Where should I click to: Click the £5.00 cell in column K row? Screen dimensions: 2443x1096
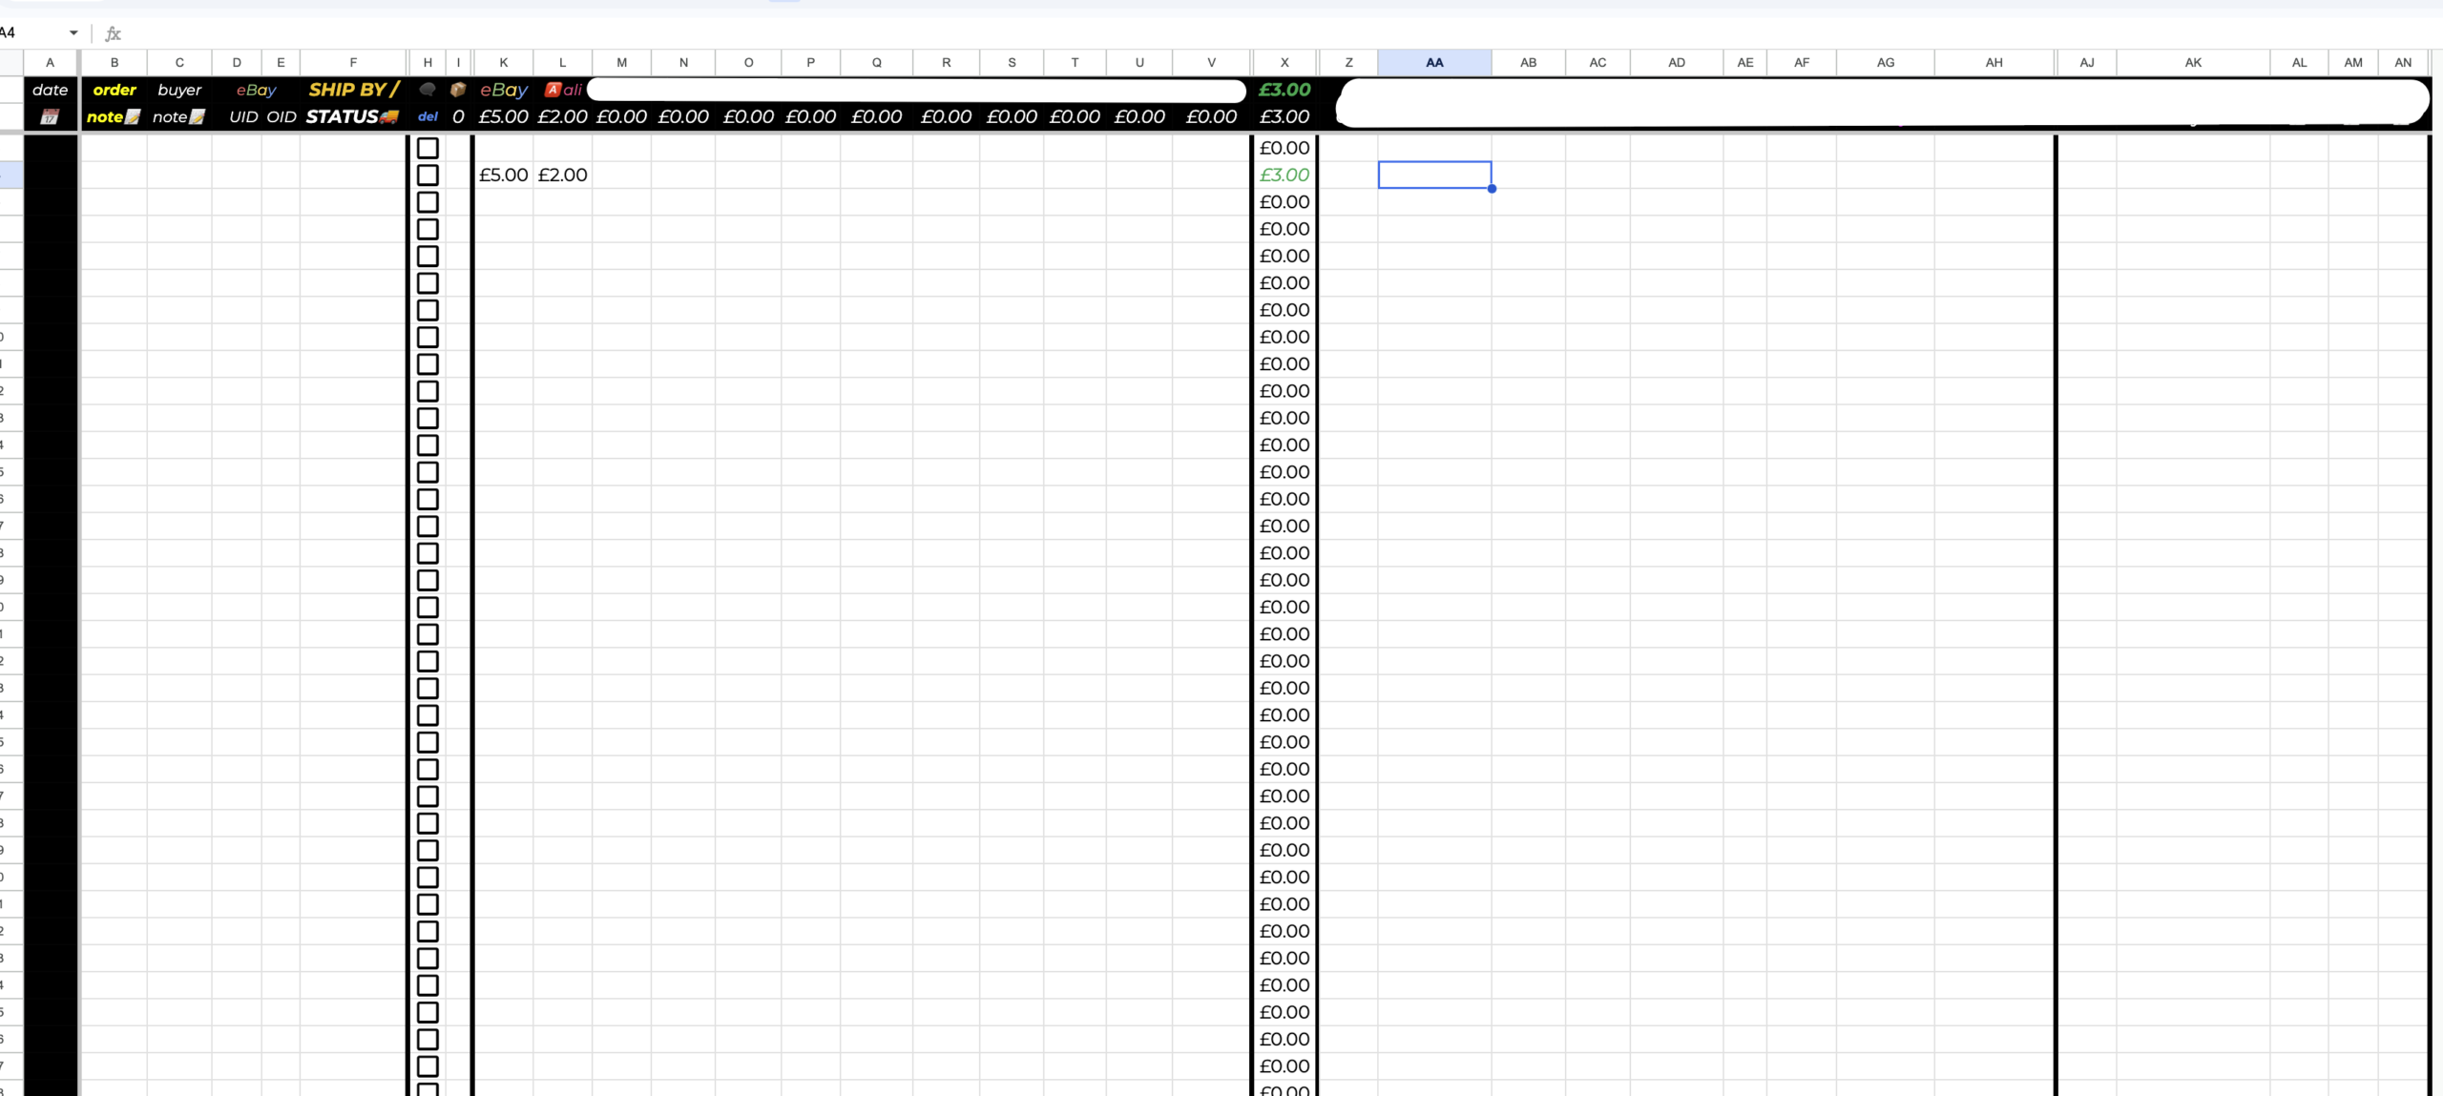click(x=503, y=176)
